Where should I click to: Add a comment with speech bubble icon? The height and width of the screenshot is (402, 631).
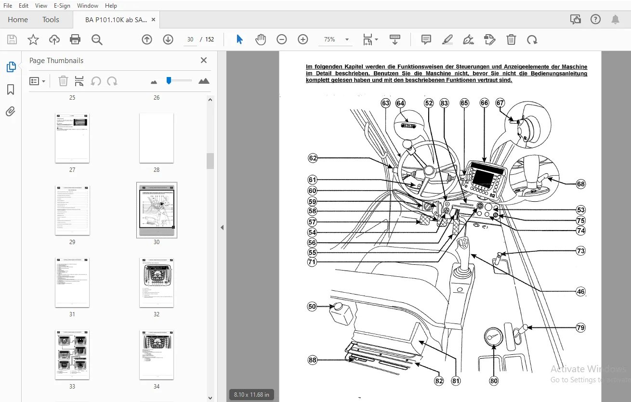click(x=426, y=39)
